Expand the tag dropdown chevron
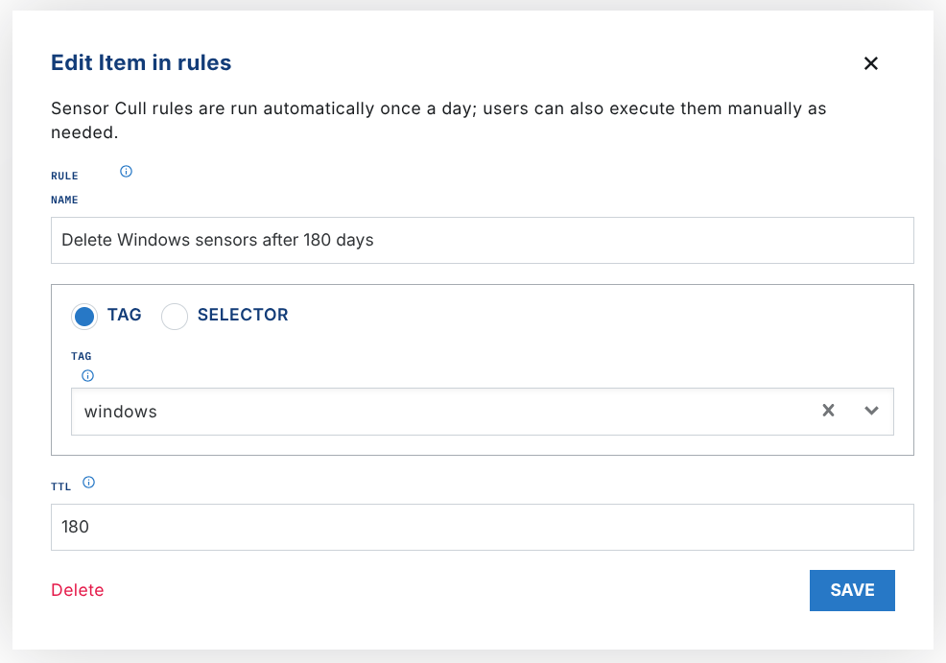This screenshot has height=663, width=946. click(871, 411)
